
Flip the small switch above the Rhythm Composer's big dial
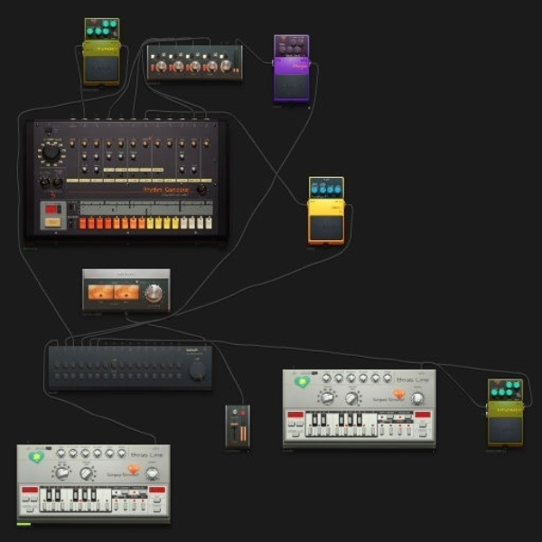[x=49, y=131]
